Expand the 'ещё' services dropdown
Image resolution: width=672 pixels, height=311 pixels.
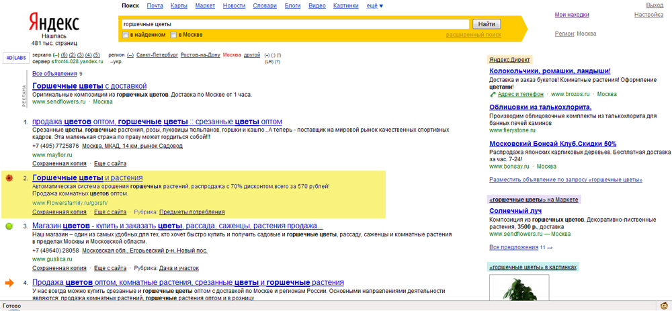pos(376,5)
